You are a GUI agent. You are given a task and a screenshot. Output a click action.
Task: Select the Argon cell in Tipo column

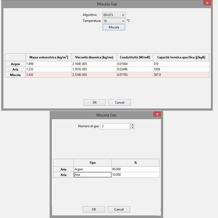(92, 169)
